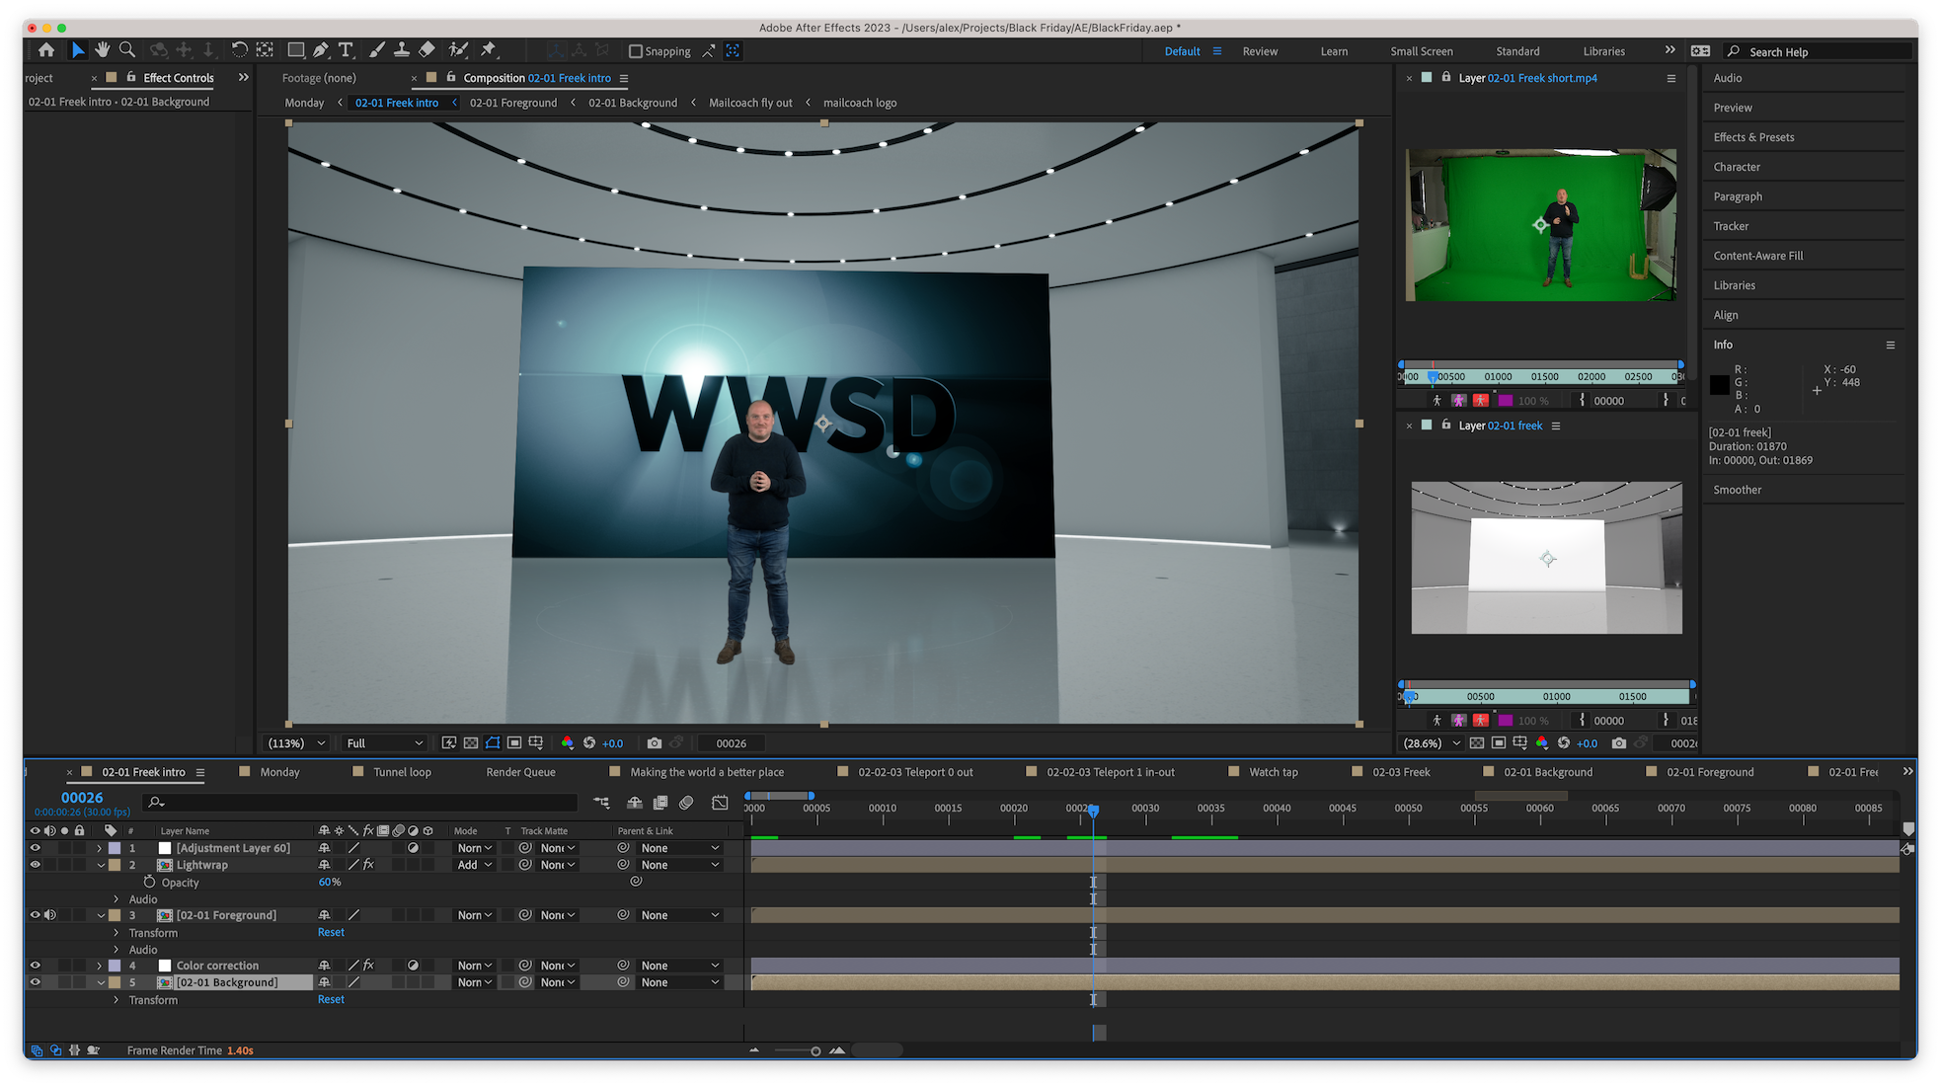Open the Tracker panel
The height and width of the screenshot is (1087, 1941).
(1731, 226)
